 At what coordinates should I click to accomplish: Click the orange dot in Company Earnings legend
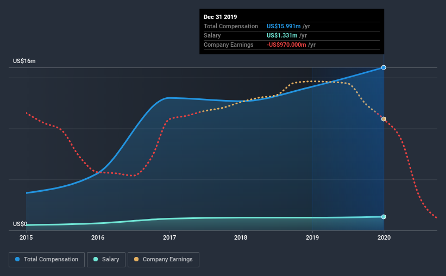[136, 259]
